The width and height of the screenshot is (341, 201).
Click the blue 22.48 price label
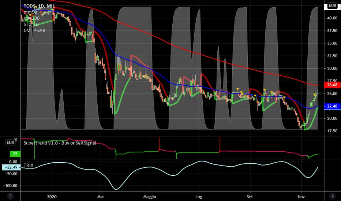[332, 106]
